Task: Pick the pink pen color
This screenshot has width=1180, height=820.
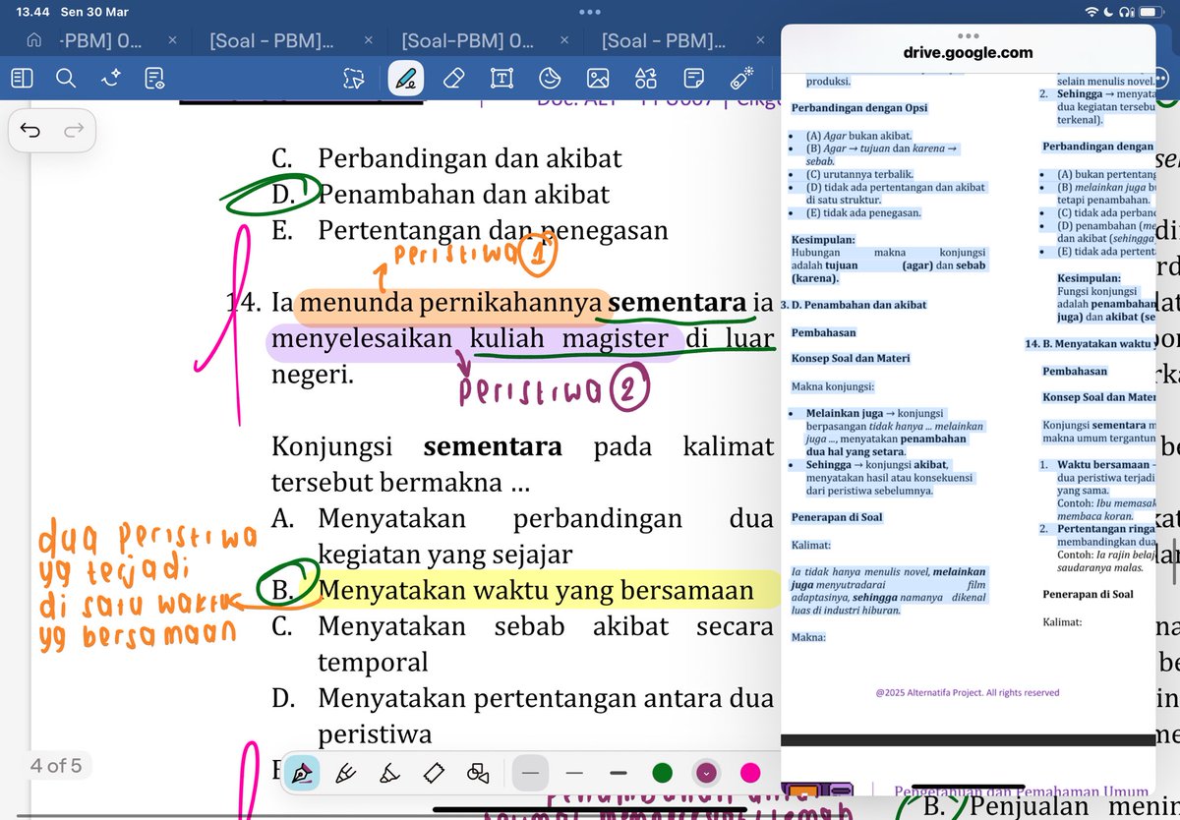Action: [x=750, y=773]
